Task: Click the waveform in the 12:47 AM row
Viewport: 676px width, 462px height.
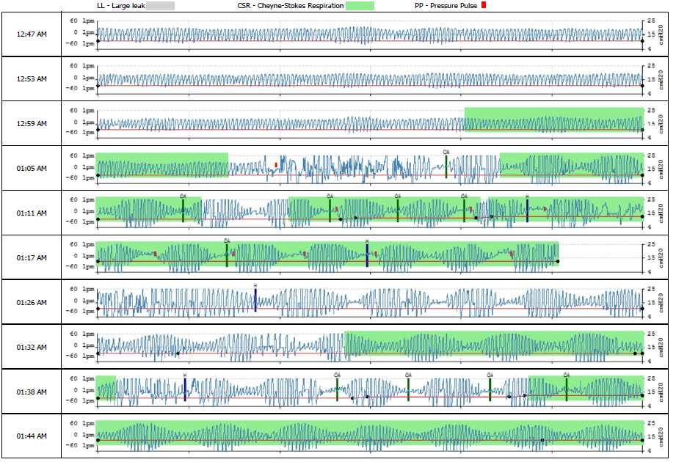Action: pyautogui.click(x=367, y=35)
